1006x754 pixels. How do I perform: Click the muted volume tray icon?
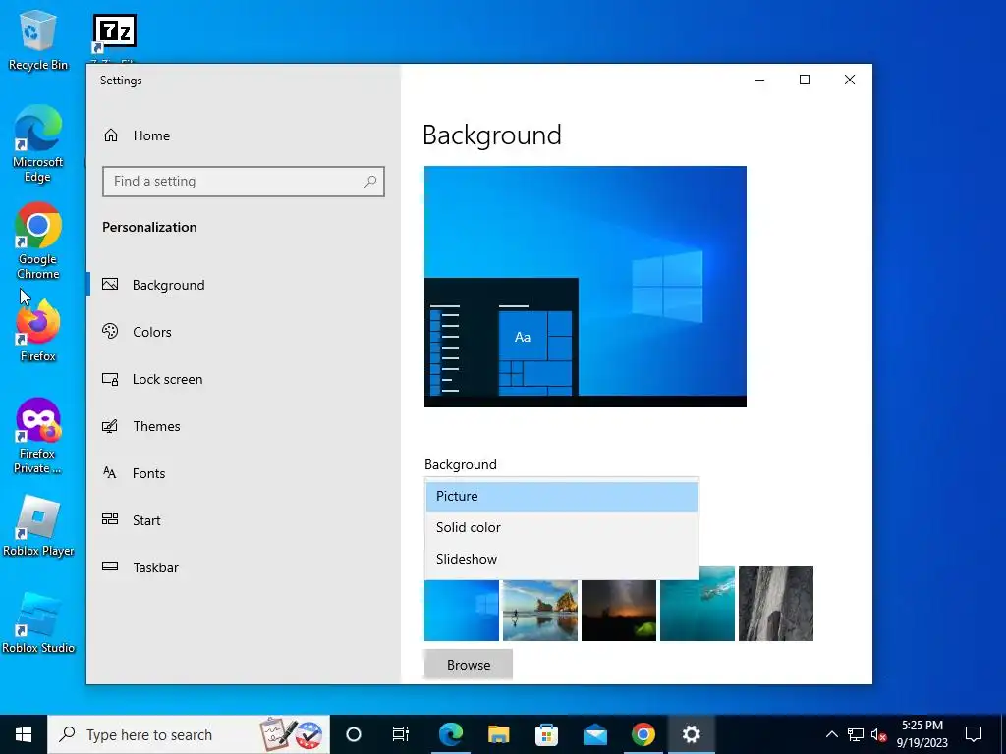878,734
